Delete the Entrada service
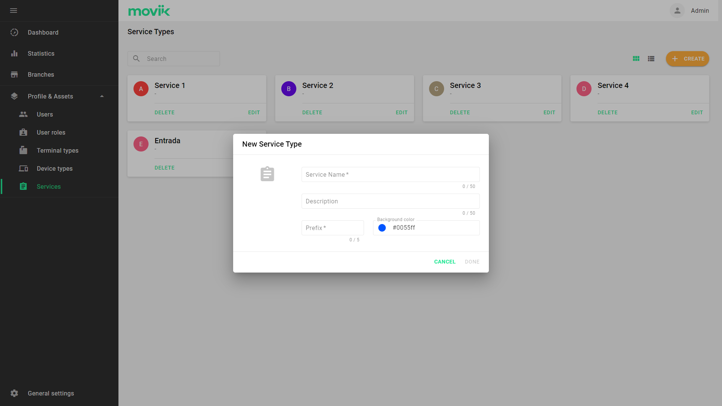 click(164, 168)
